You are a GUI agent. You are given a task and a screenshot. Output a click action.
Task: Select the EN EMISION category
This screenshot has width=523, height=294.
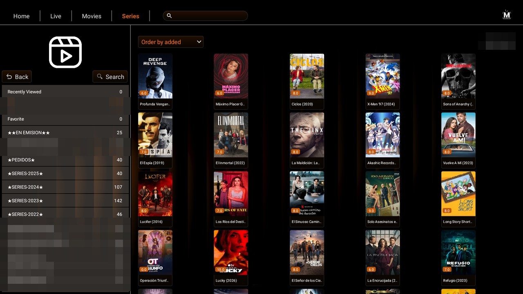pyautogui.click(x=65, y=132)
